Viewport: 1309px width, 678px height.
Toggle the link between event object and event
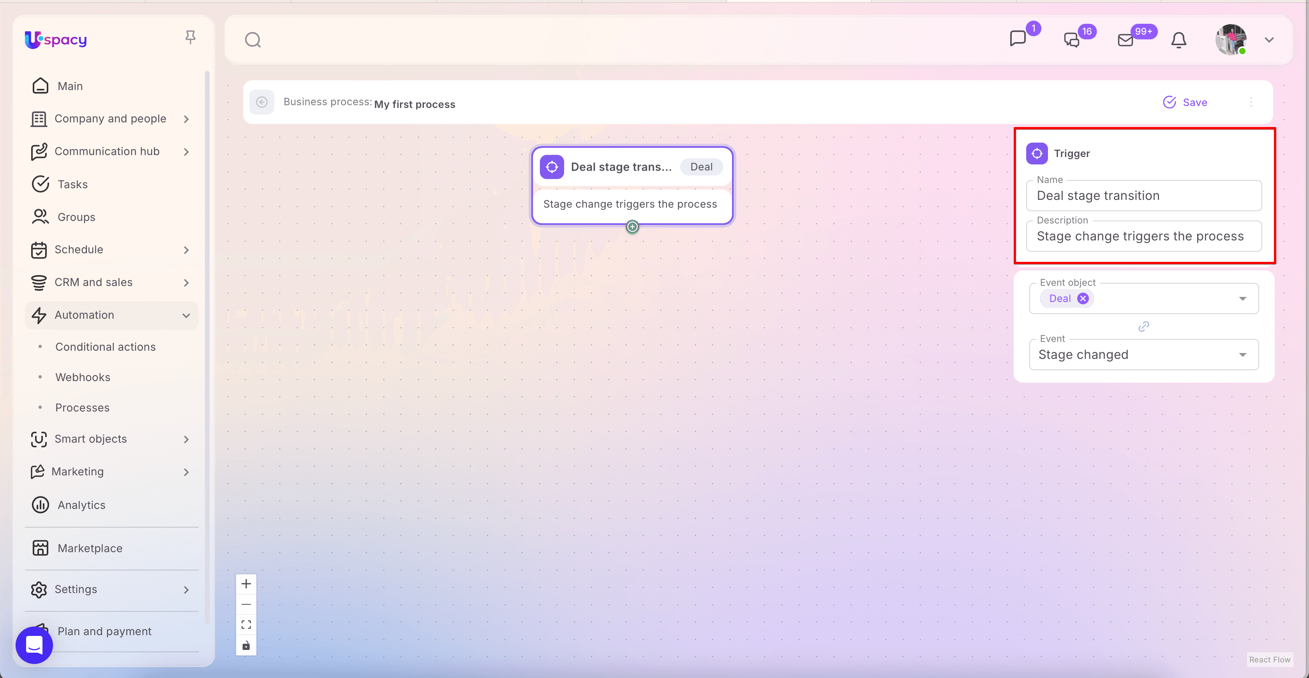click(1143, 326)
